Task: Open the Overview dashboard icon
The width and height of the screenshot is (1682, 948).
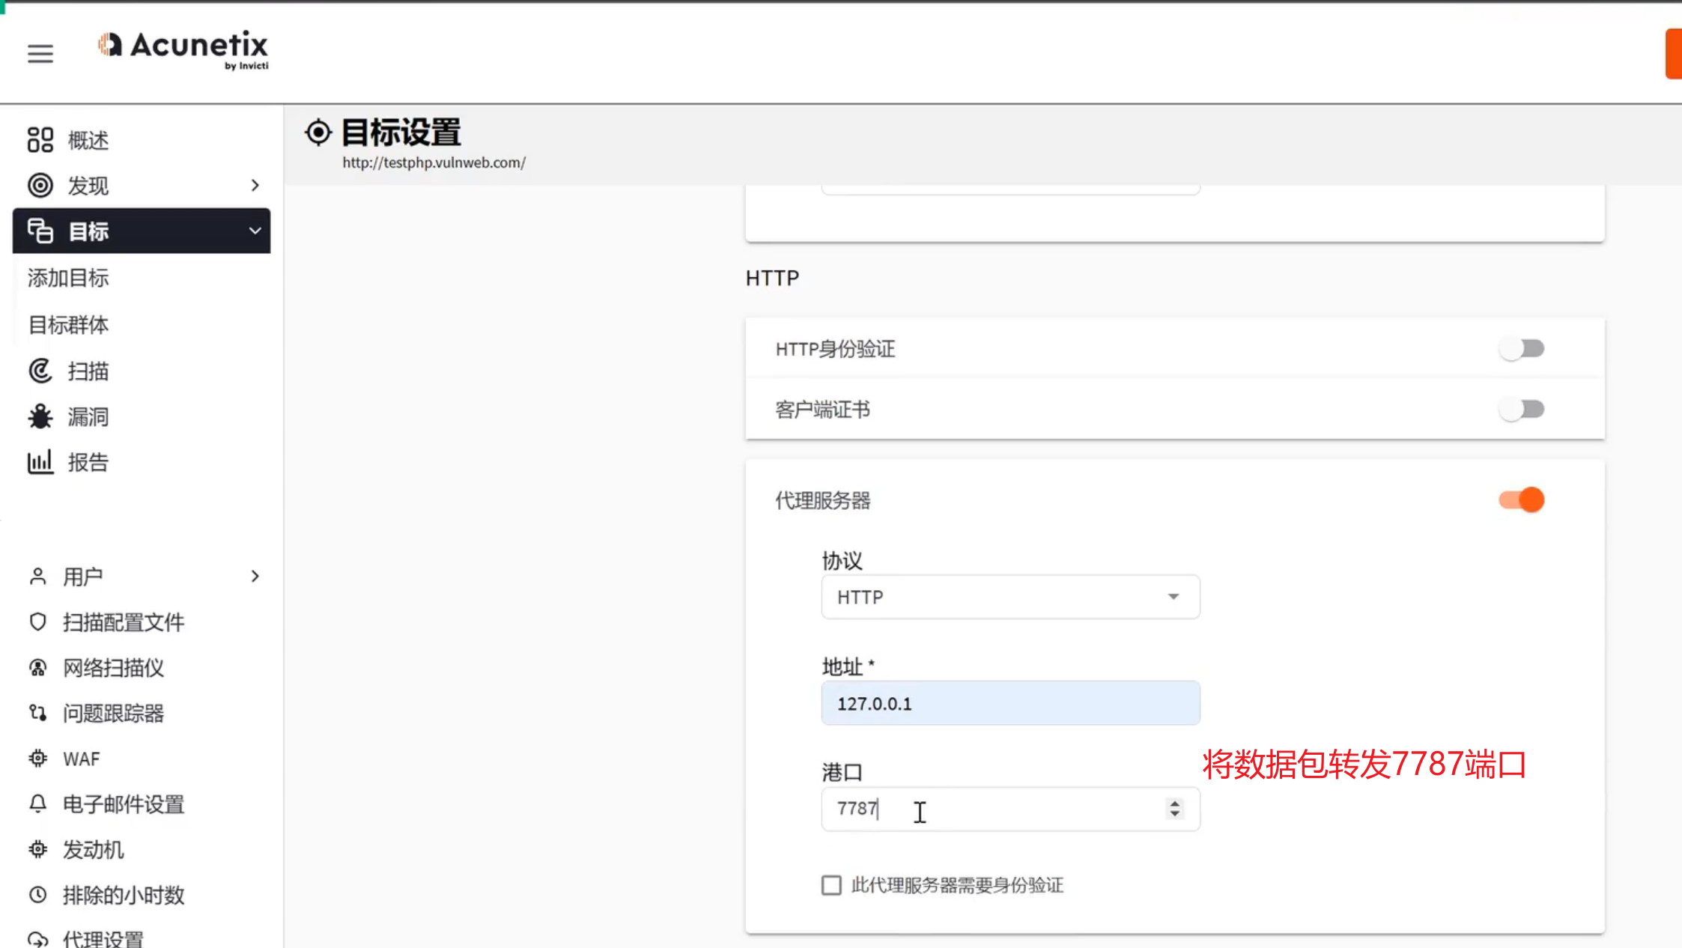Action: point(40,140)
